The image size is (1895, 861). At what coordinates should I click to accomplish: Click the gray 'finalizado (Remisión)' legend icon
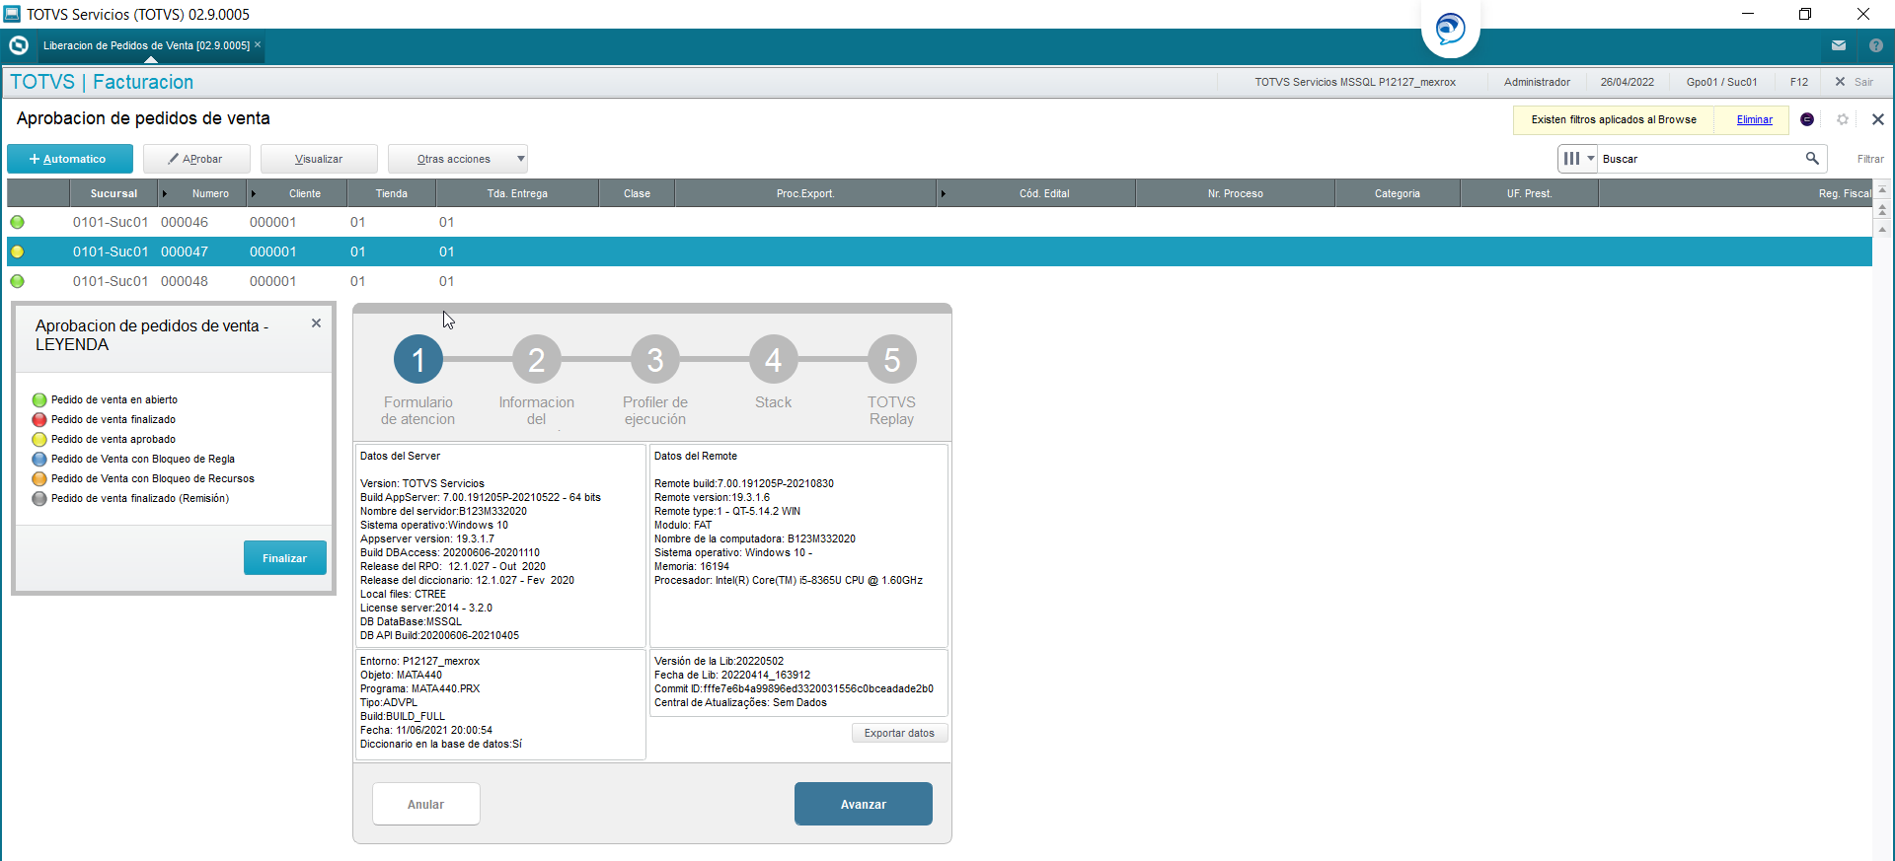39,498
